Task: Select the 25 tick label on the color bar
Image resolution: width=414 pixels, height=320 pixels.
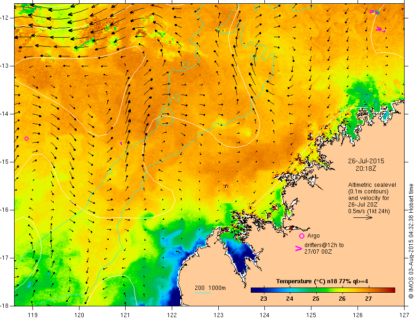Action: click(x=316, y=299)
